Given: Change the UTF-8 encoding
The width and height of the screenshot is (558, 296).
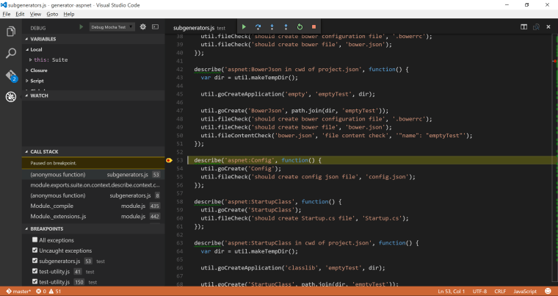Looking at the screenshot, I should (x=479, y=292).
